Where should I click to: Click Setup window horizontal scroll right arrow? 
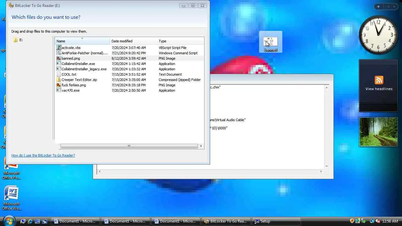[321, 171]
